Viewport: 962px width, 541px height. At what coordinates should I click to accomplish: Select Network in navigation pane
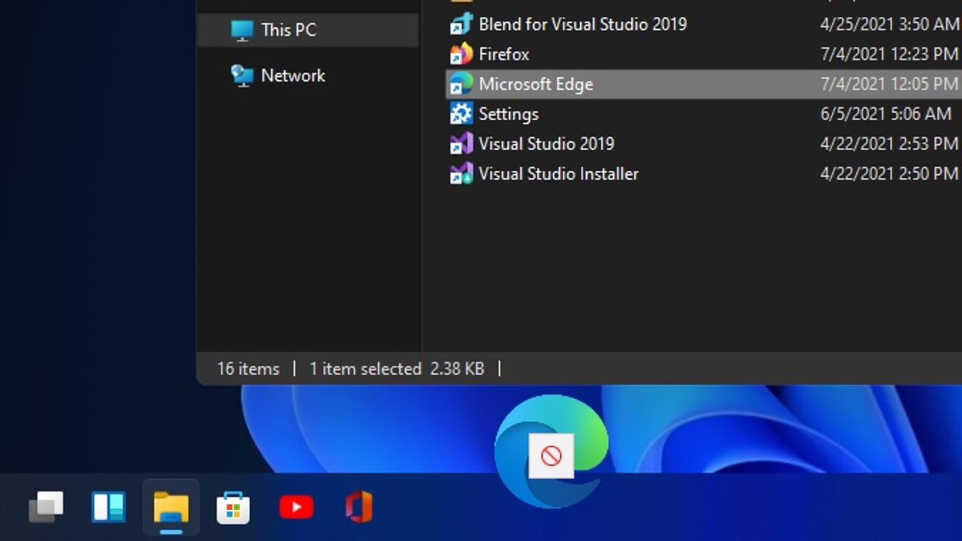pyautogui.click(x=293, y=76)
